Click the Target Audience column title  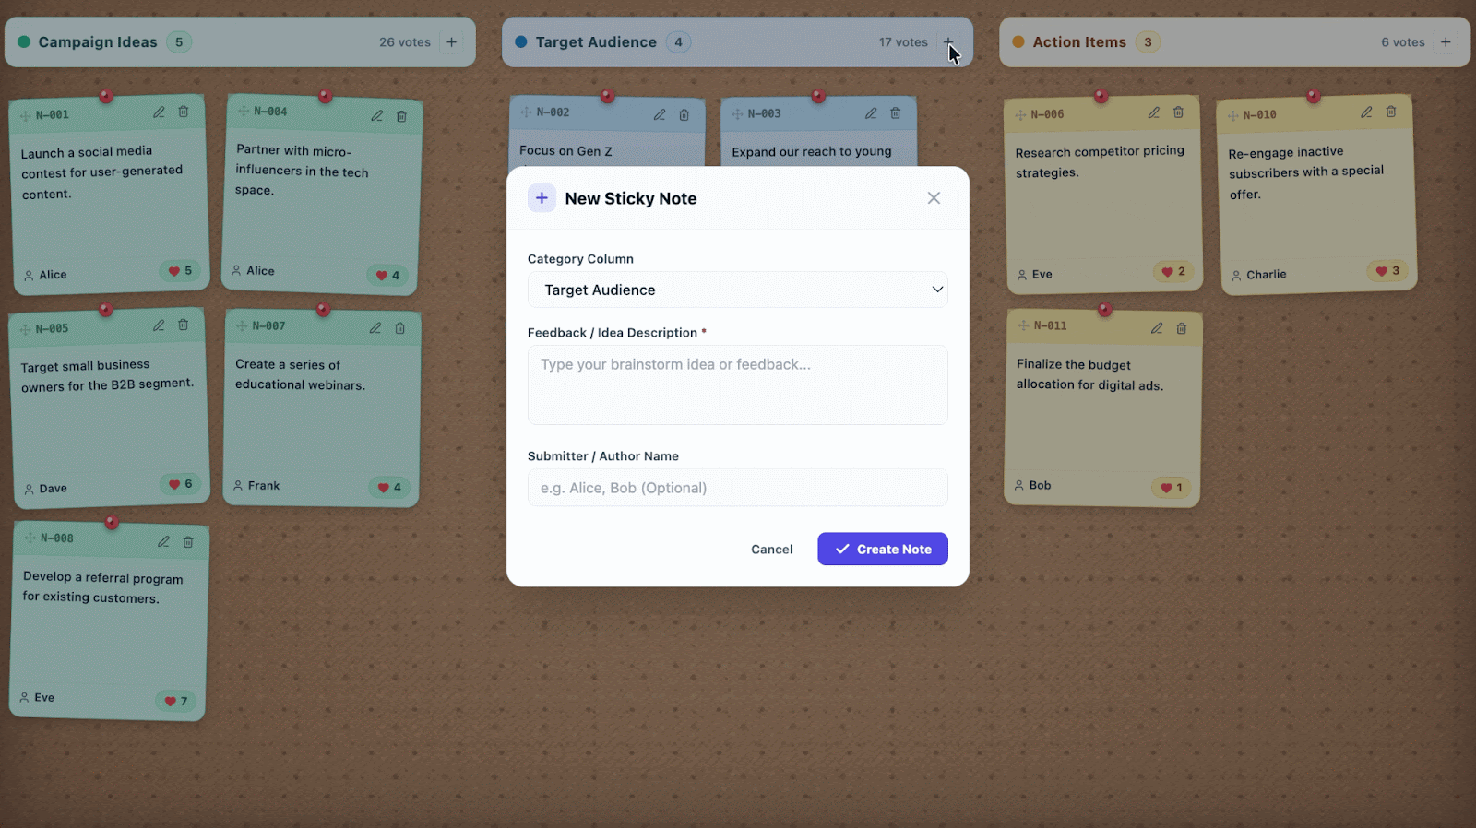(596, 42)
